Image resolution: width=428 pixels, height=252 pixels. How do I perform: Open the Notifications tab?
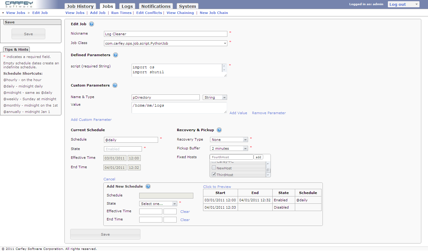156,6
